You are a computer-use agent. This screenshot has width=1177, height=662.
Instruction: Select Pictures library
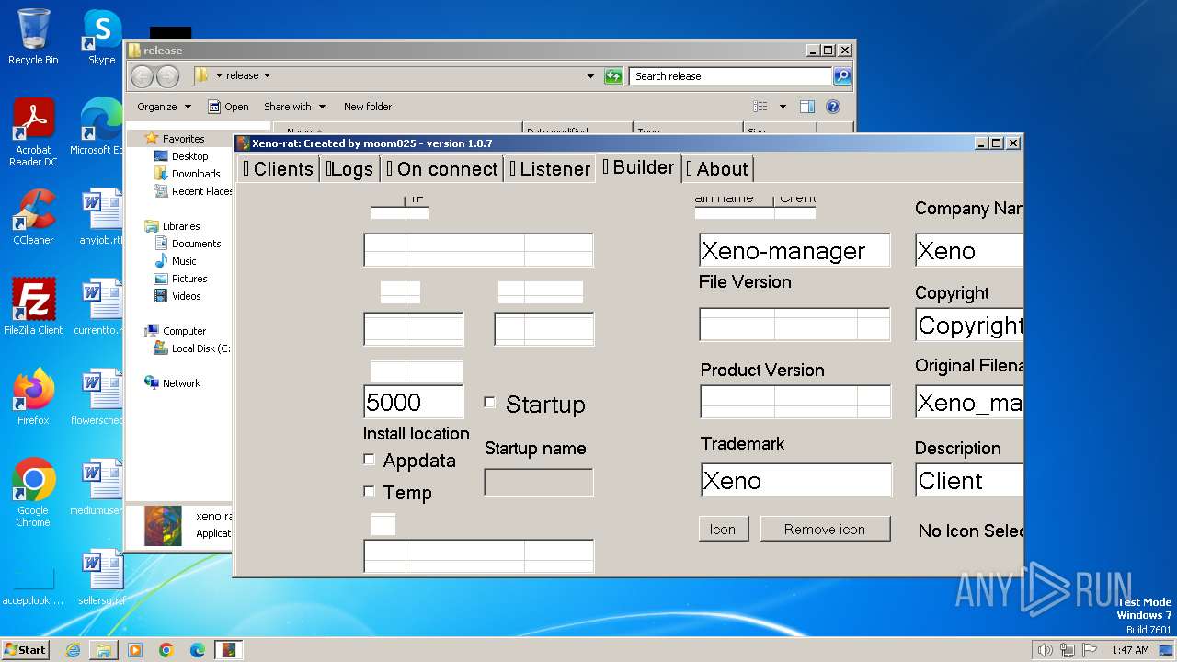(189, 279)
